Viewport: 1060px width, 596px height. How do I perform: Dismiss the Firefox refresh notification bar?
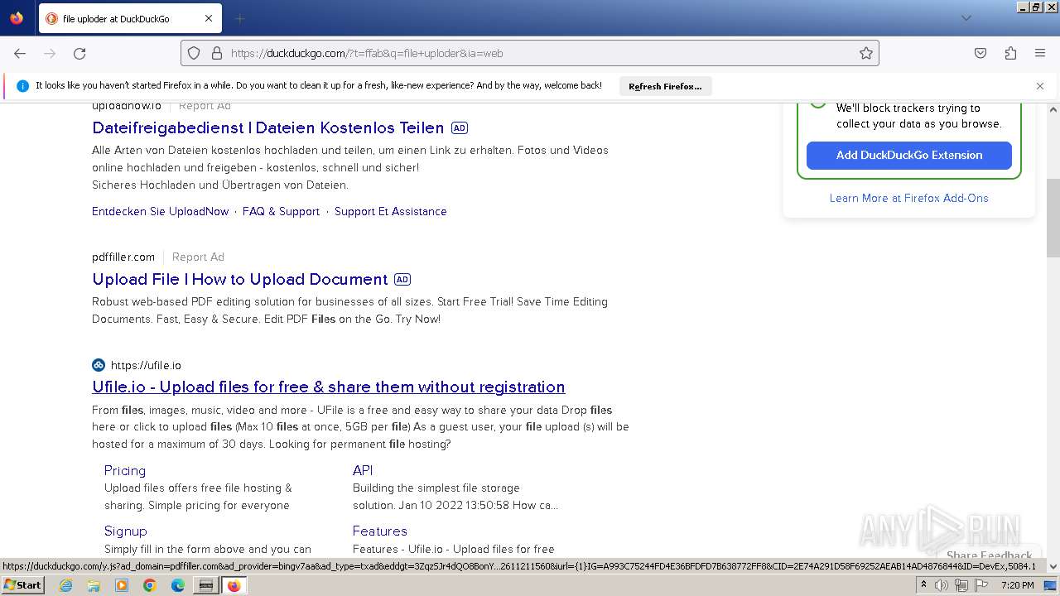(x=1040, y=86)
